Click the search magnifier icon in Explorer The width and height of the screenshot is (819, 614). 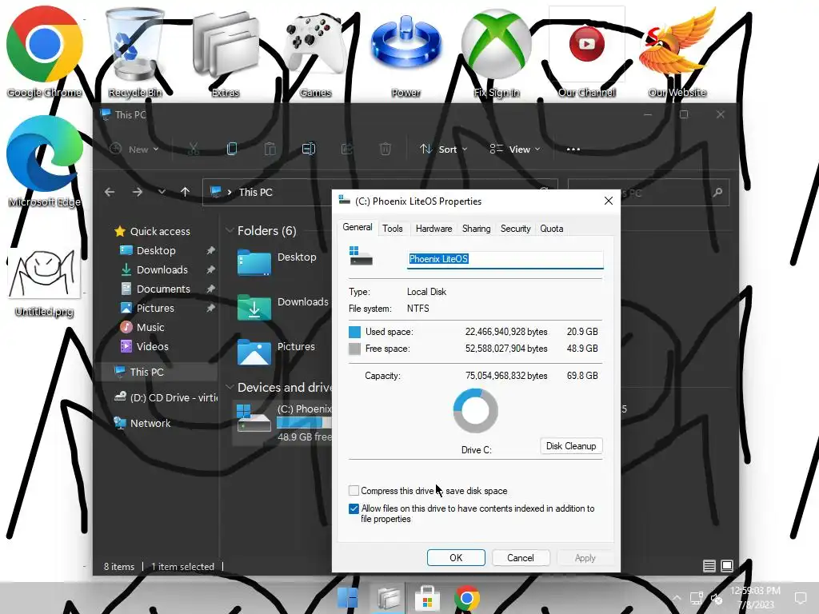pyautogui.click(x=717, y=193)
